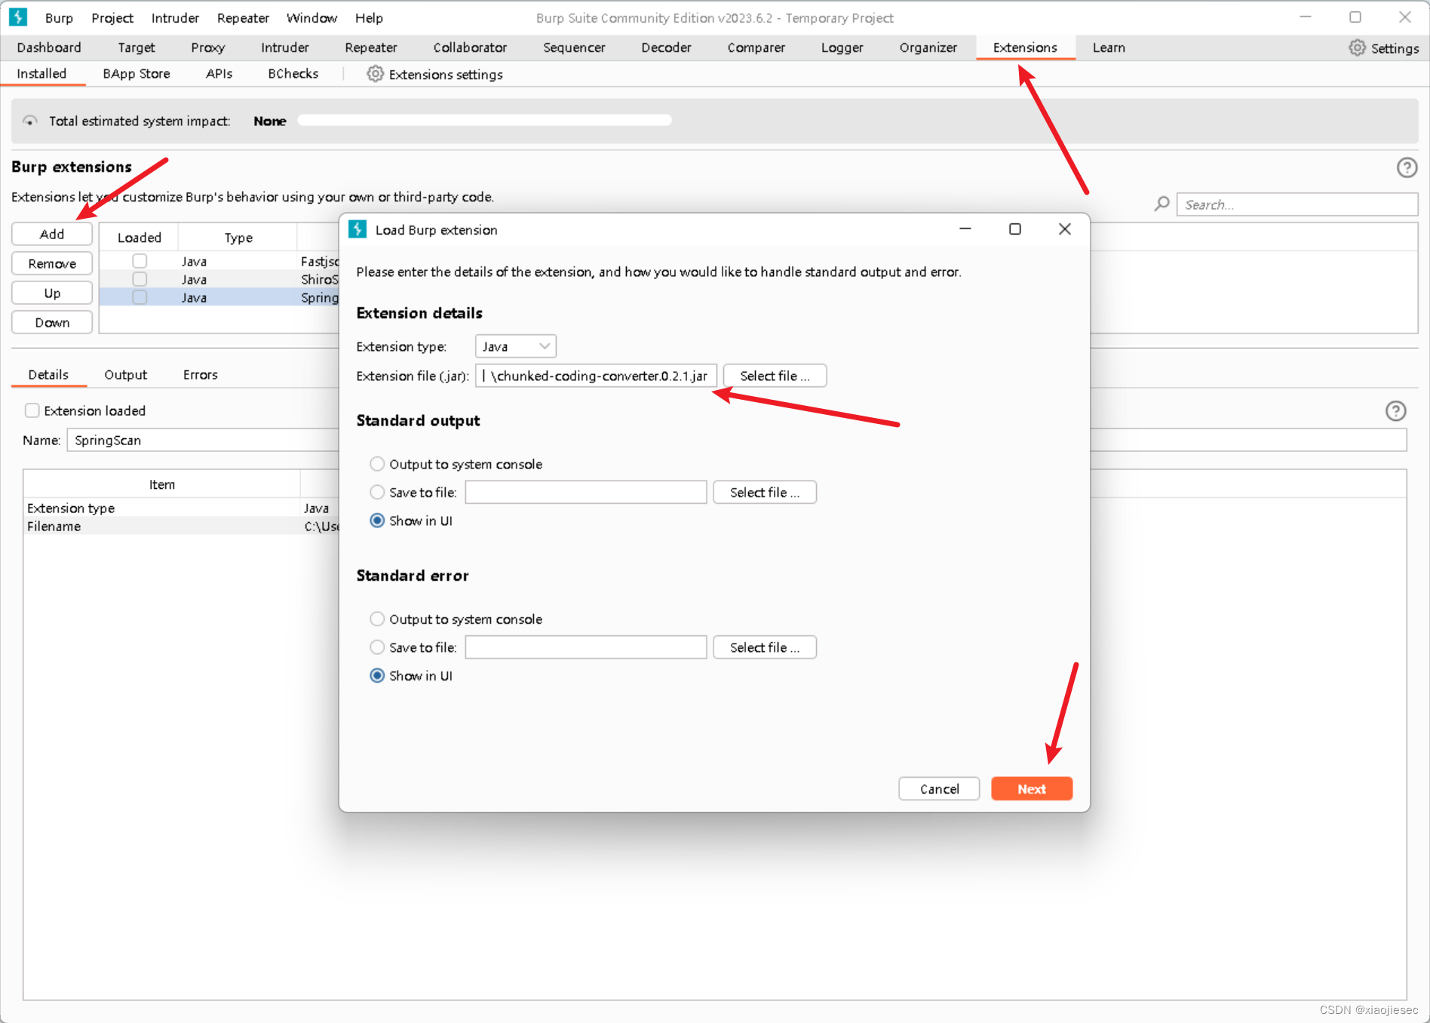The height and width of the screenshot is (1023, 1430).
Task: Close the Load Burp extension dialog
Action: (1064, 229)
